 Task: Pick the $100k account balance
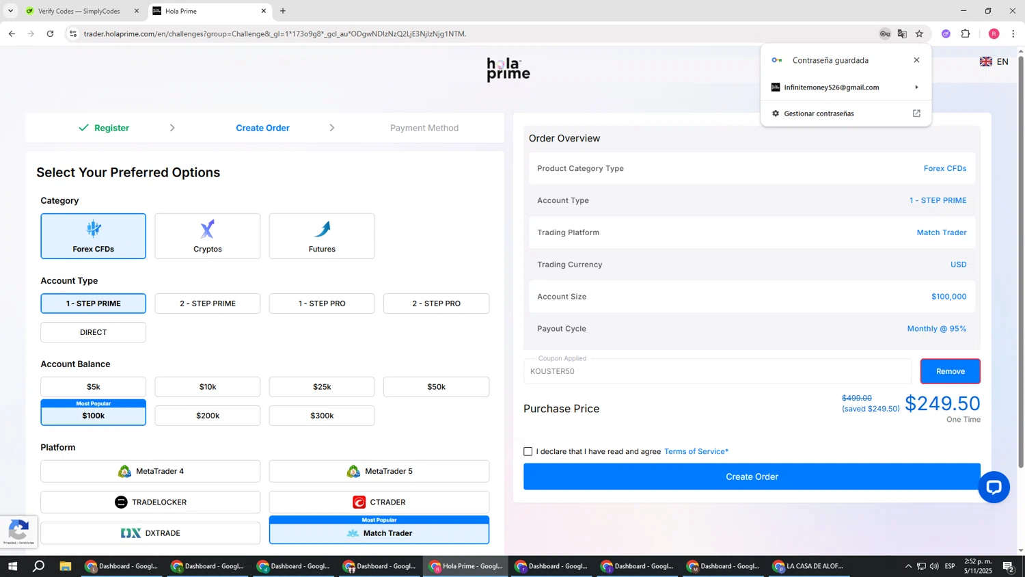tap(93, 413)
